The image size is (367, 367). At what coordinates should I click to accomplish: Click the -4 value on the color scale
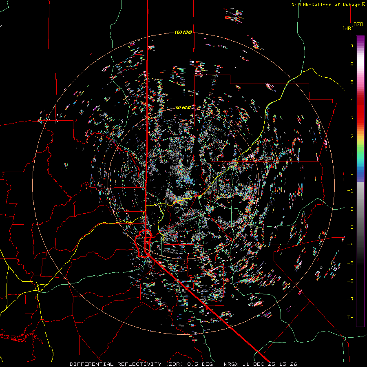350,245
